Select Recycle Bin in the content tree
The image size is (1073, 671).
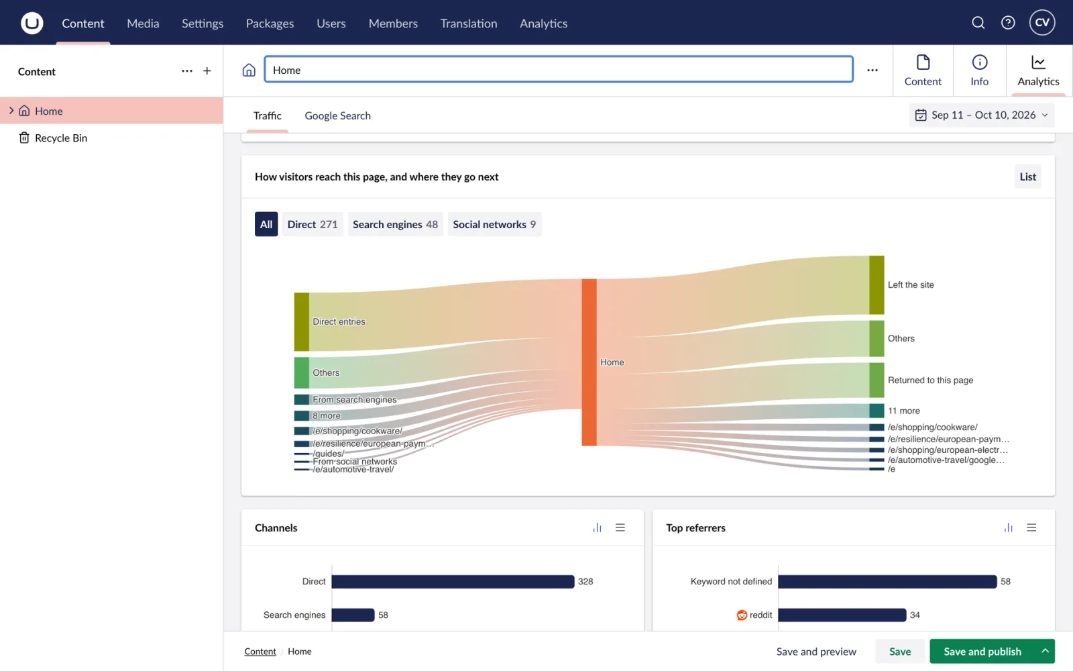(111, 138)
